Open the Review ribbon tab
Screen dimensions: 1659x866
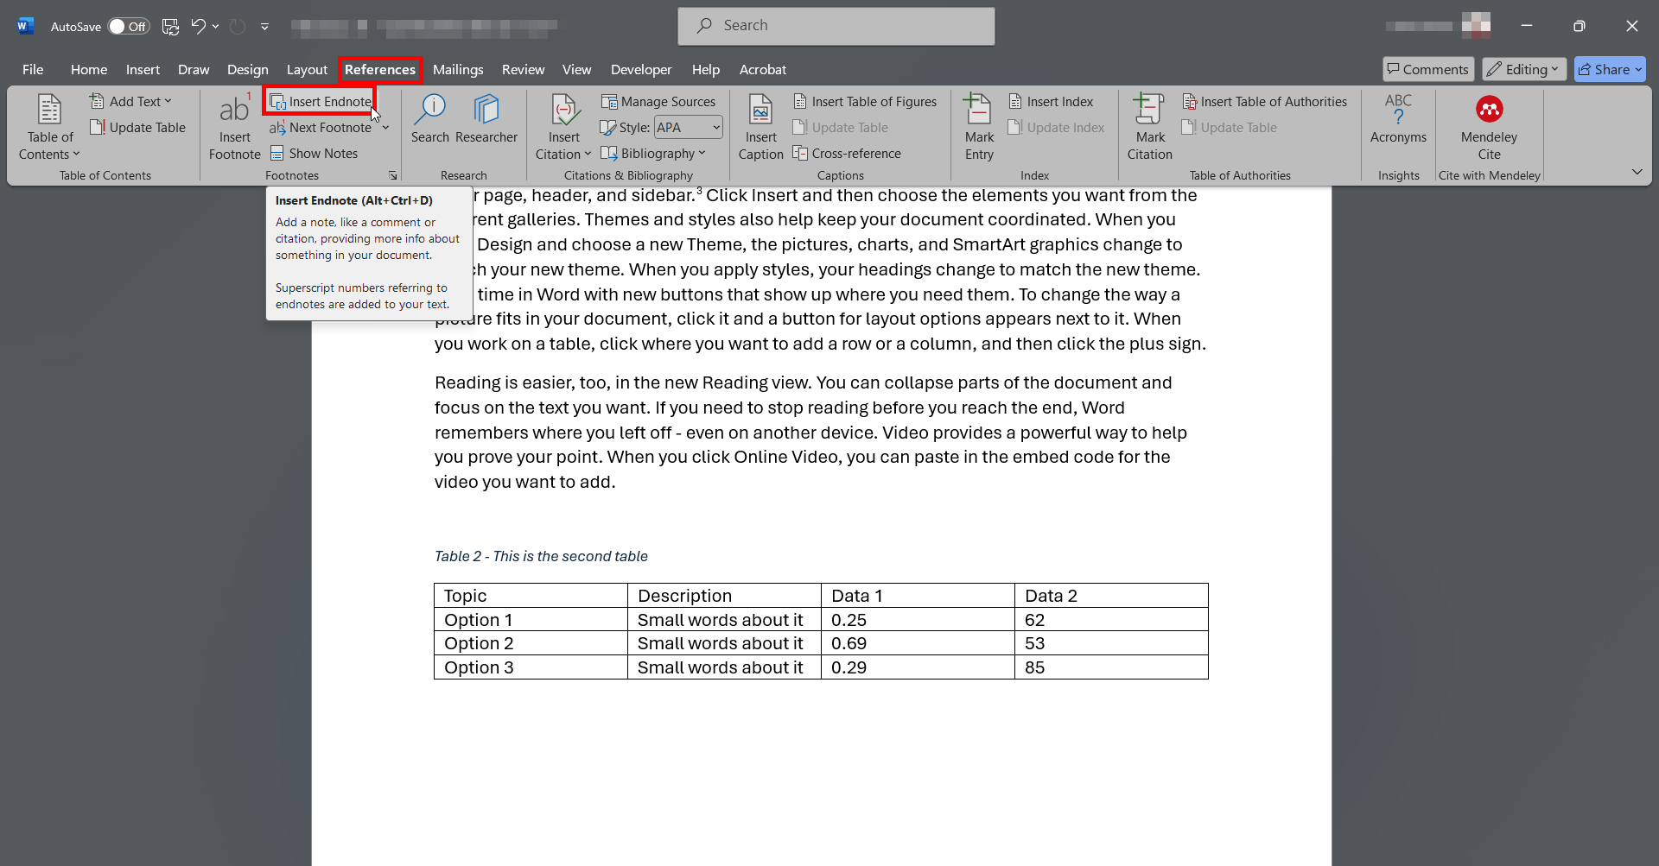[522, 69]
